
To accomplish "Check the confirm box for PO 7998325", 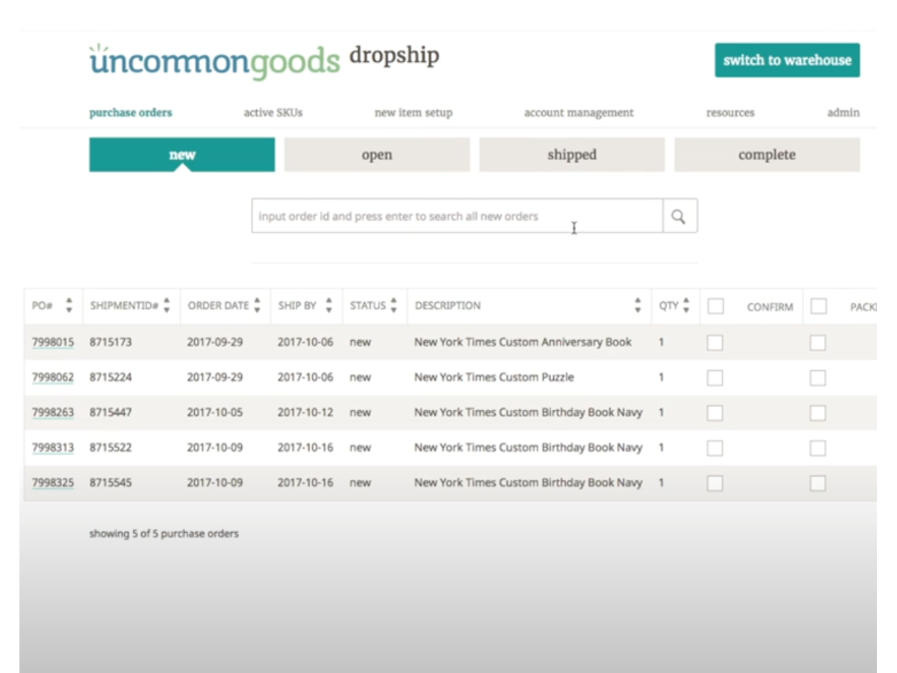I will (x=715, y=483).
